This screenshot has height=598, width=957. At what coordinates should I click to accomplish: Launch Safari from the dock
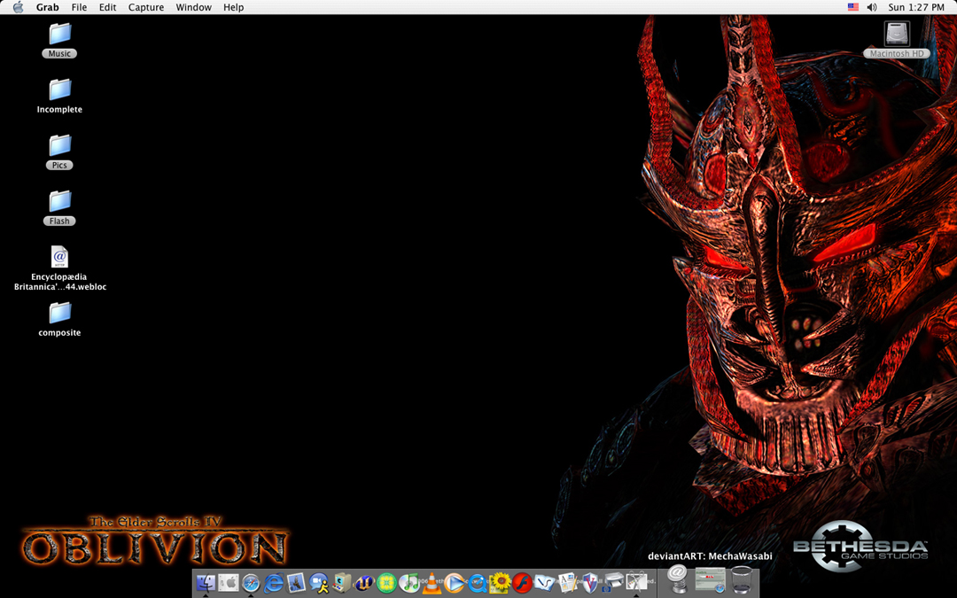point(251,582)
